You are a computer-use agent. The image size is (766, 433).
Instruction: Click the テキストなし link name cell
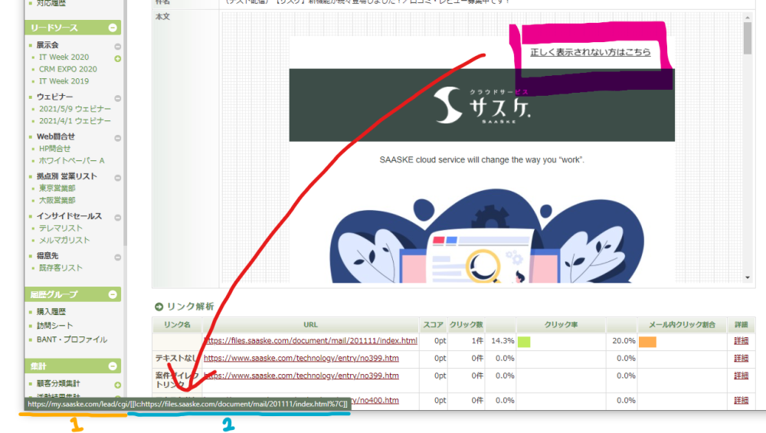177,358
